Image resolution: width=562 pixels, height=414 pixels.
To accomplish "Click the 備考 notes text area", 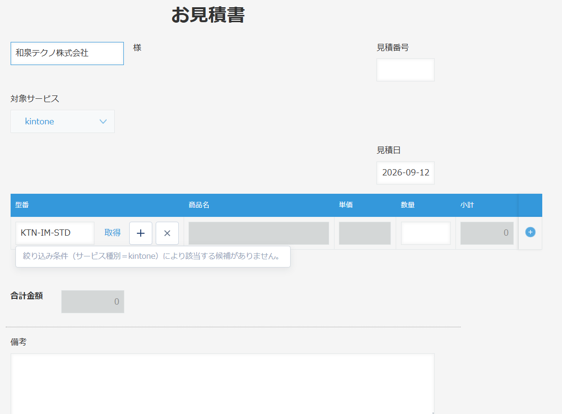I will [x=222, y=384].
